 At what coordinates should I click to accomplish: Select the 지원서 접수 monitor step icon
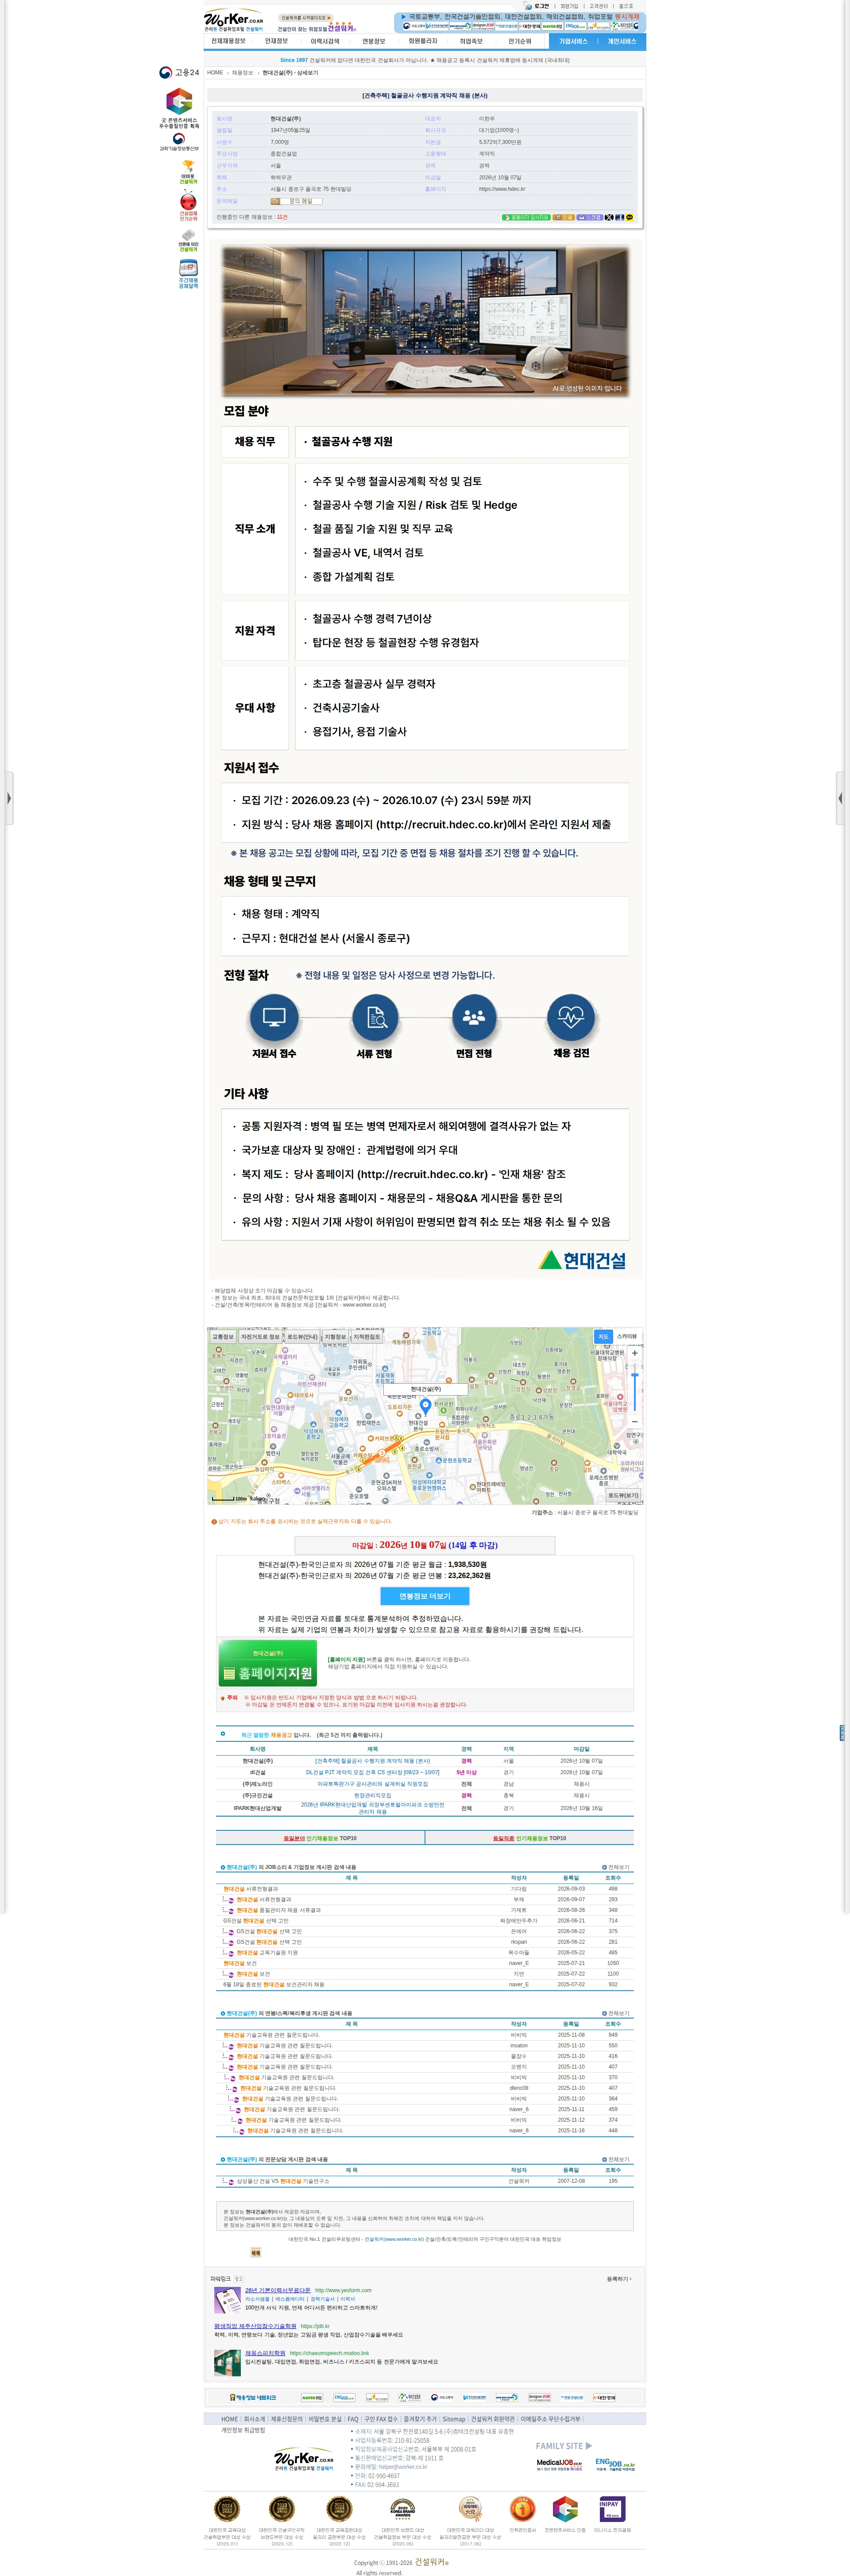274,1018
